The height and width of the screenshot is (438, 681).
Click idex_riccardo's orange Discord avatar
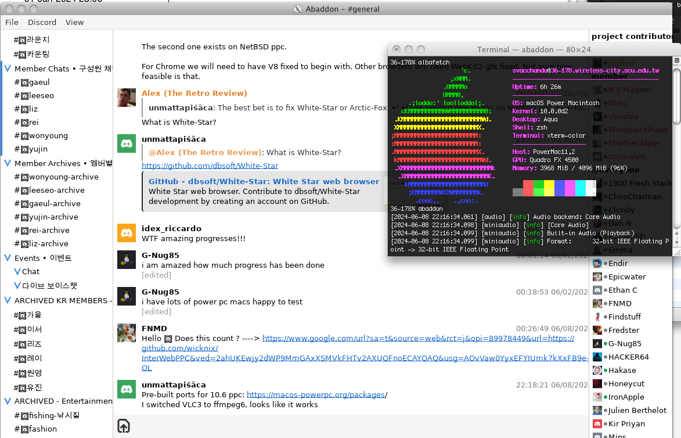127,233
